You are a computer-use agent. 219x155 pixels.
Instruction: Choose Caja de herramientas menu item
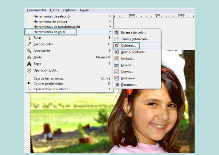pyautogui.click(x=69, y=78)
